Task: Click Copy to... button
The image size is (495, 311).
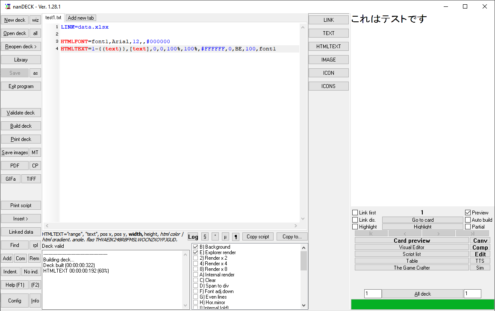Action: pyautogui.click(x=292, y=237)
